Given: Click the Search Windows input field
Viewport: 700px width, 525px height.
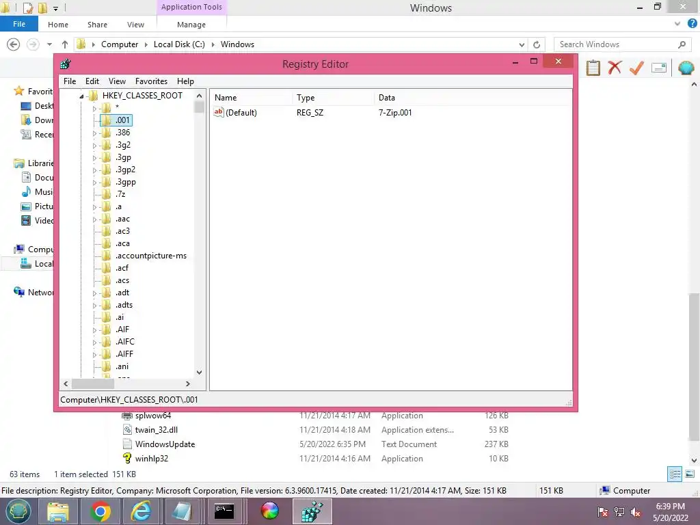Looking at the screenshot, I should pos(617,44).
